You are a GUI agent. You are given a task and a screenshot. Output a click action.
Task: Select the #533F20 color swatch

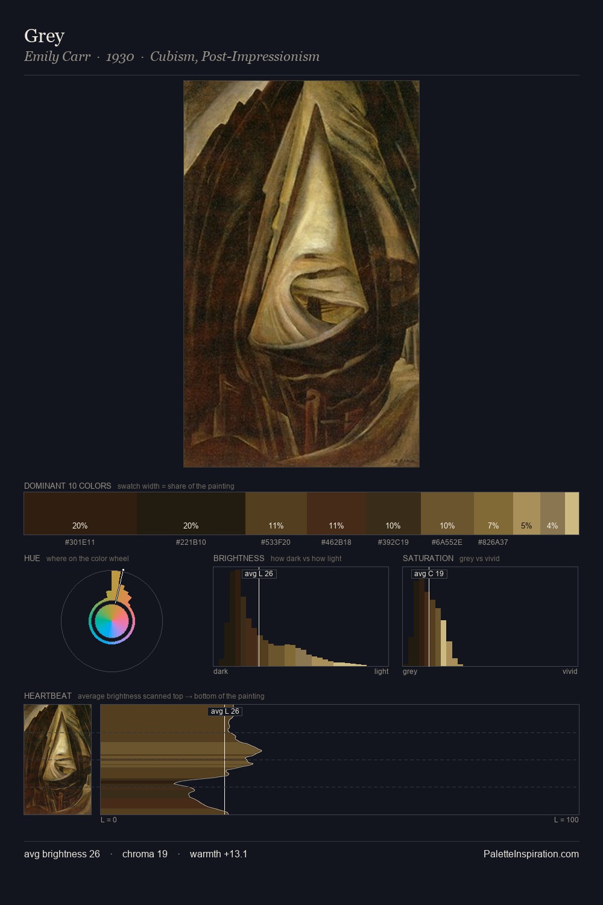click(276, 513)
